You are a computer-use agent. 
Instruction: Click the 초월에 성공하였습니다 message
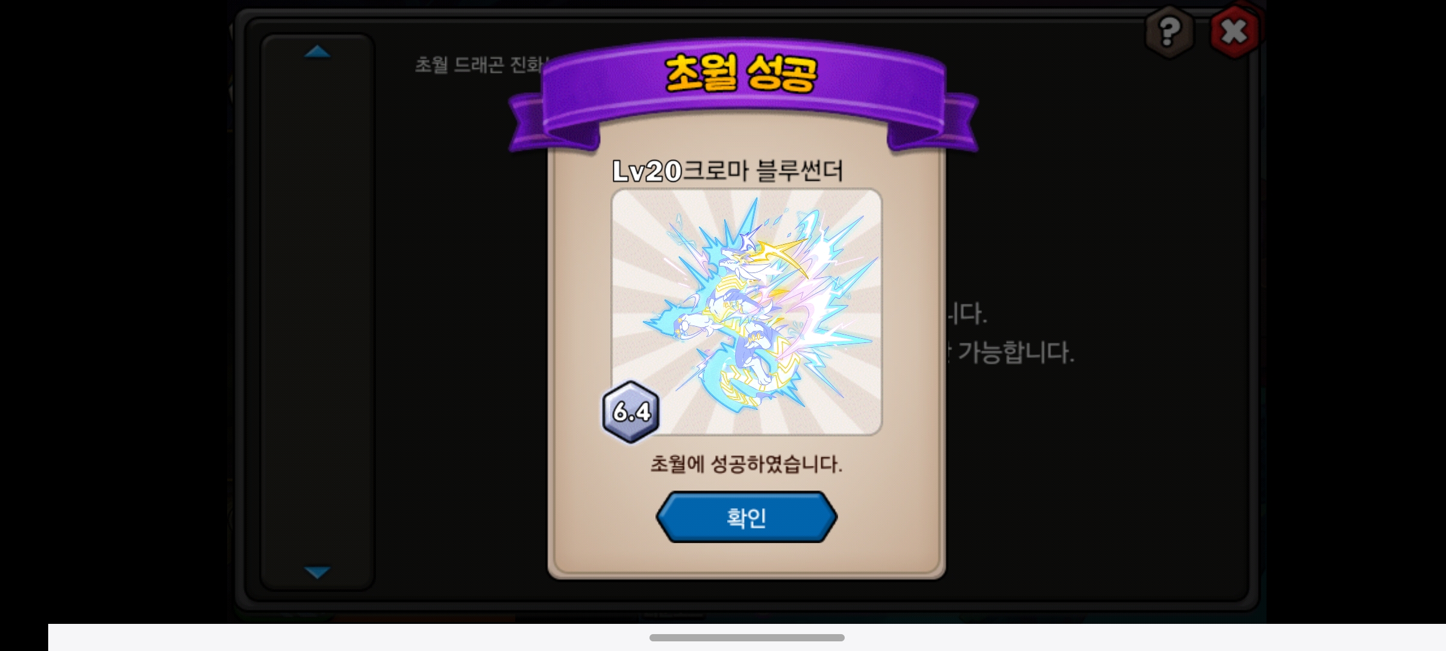click(x=746, y=464)
